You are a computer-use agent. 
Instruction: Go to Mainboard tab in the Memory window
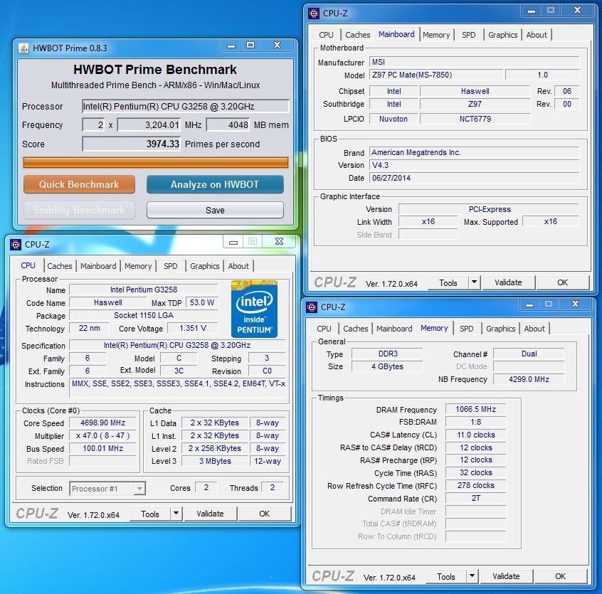click(x=394, y=329)
